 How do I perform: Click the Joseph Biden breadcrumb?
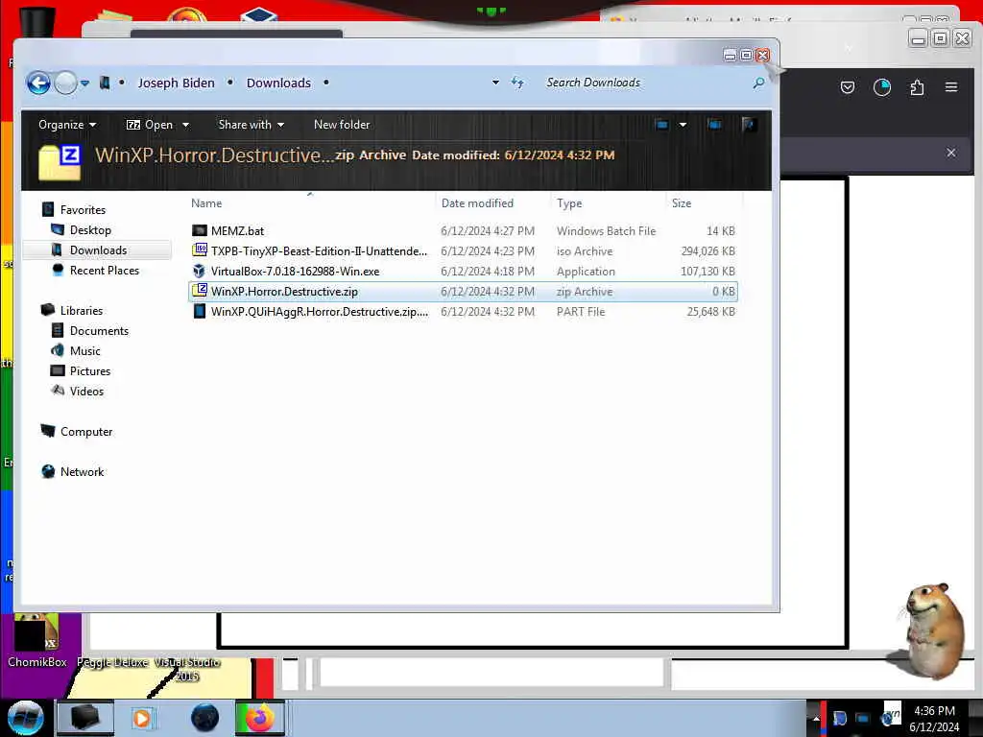click(177, 83)
